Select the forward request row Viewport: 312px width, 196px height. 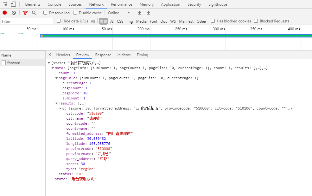[x=22, y=63]
